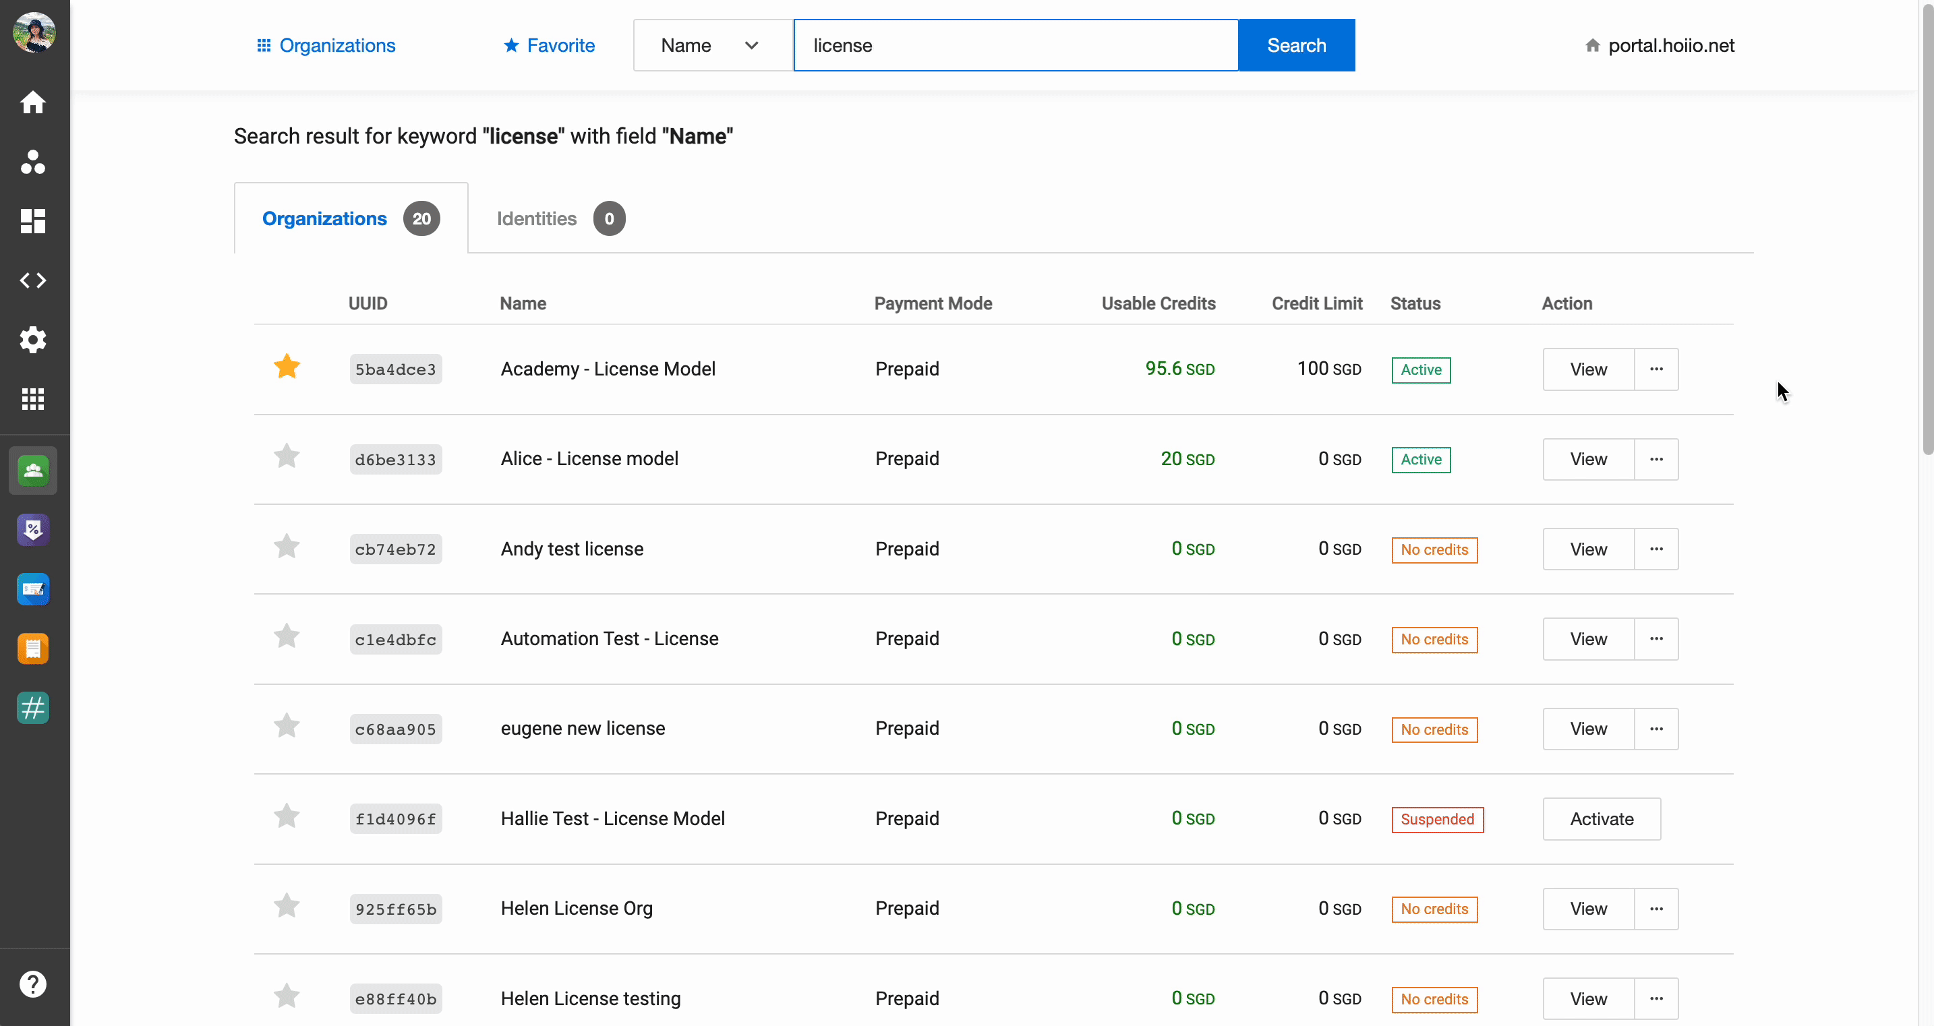Go to the Home icon in sidebar
This screenshot has width=1934, height=1026.
pos(33,102)
